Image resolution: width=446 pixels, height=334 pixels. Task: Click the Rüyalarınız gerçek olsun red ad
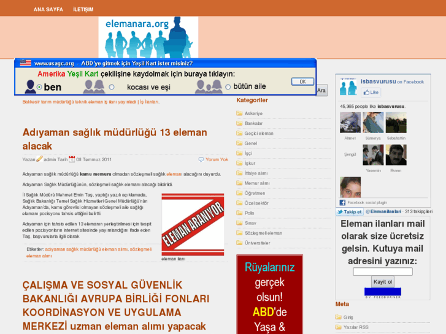pos(269,294)
